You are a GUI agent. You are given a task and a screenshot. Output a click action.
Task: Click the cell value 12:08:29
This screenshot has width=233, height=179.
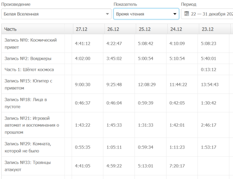coord(147,85)
